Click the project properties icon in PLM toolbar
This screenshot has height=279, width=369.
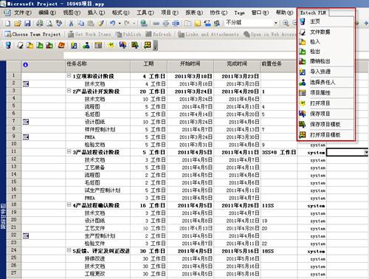98,45
